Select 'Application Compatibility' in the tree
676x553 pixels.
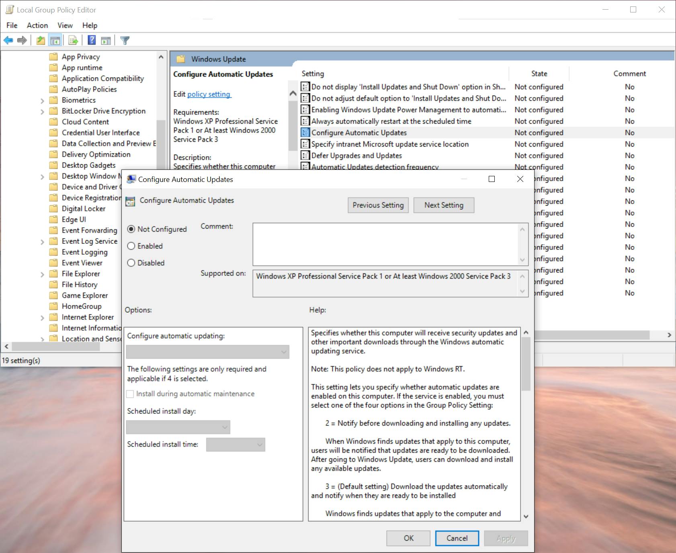pyautogui.click(x=102, y=78)
